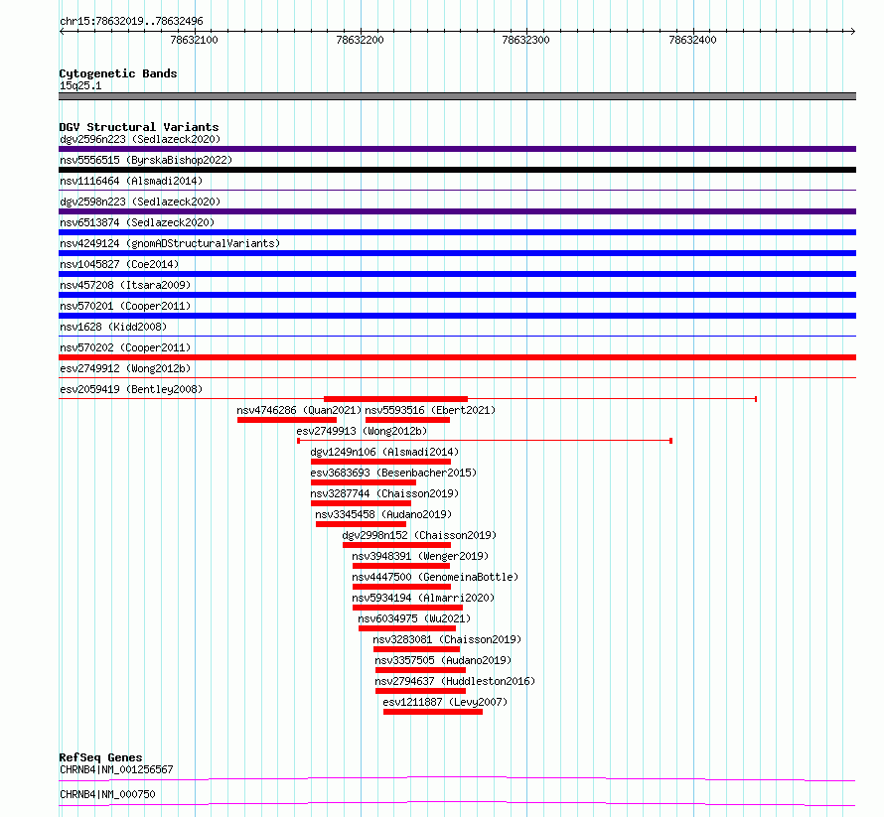Viewport: 884px width, 817px height.
Task: Click the nsv5934194 (Almarri2020) label
Action: tap(423, 598)
